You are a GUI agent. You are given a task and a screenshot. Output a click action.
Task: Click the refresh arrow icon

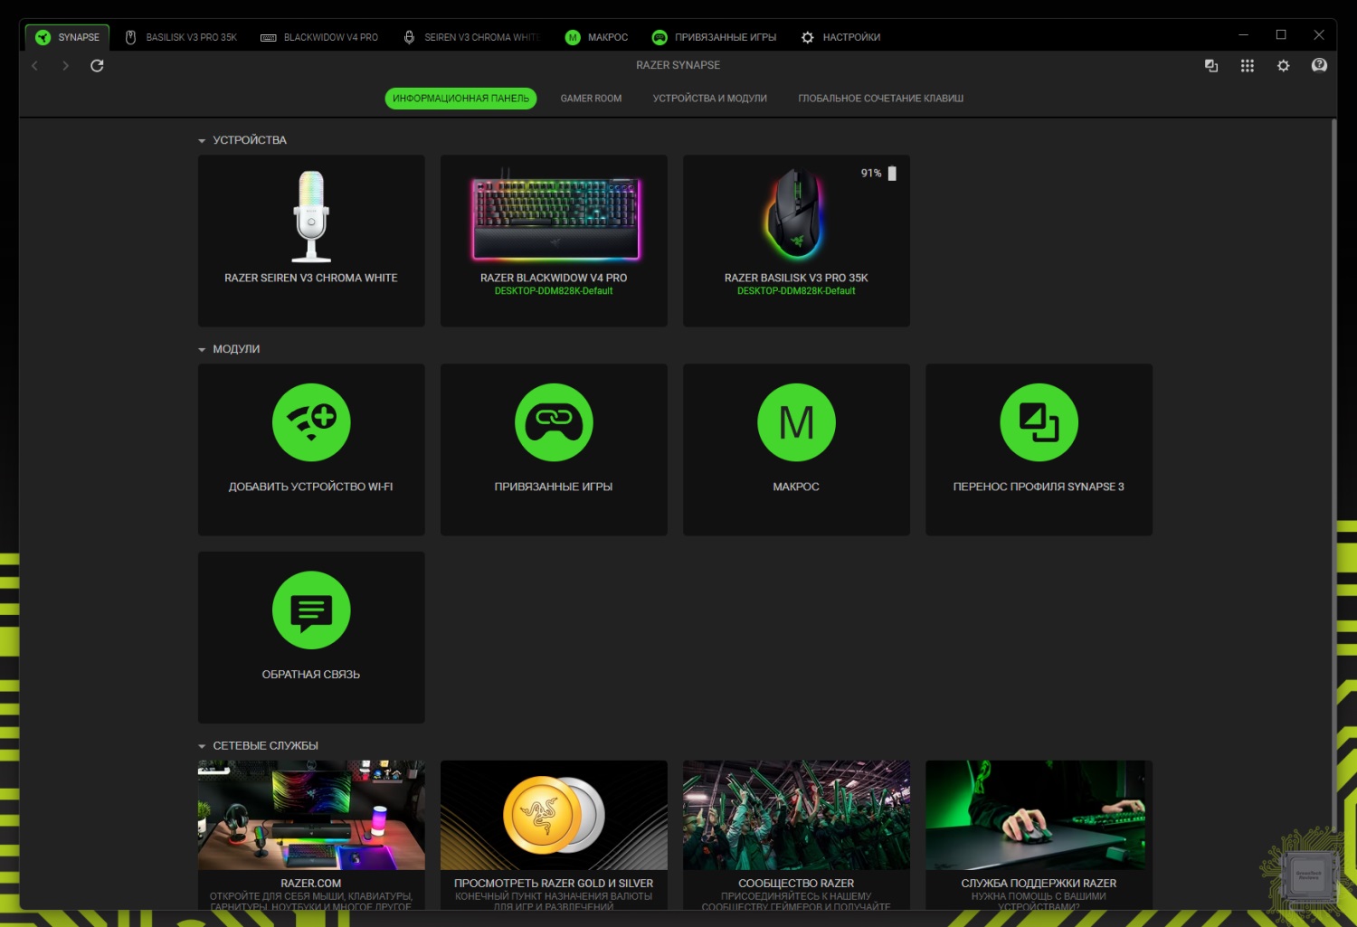(97, 65)
